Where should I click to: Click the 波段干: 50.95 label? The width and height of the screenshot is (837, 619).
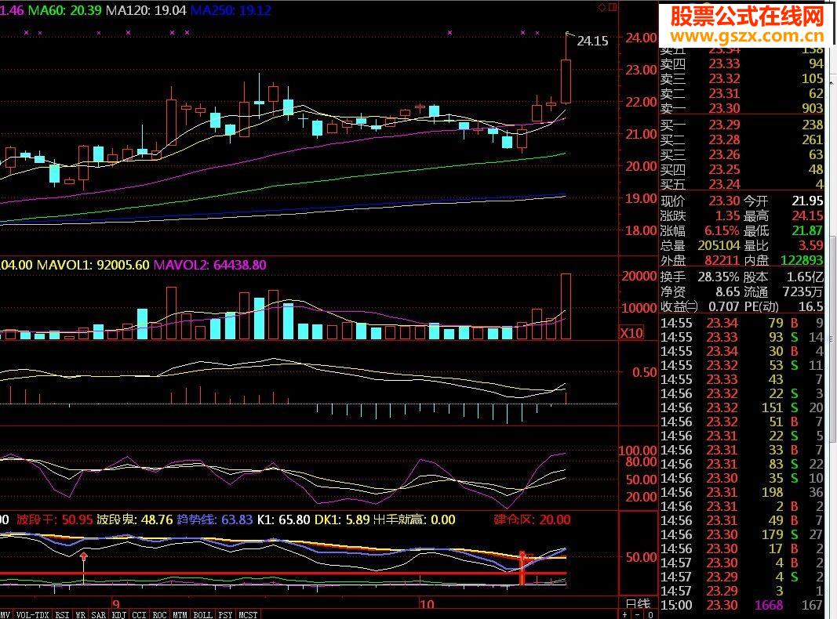click(x=54, y=519)
